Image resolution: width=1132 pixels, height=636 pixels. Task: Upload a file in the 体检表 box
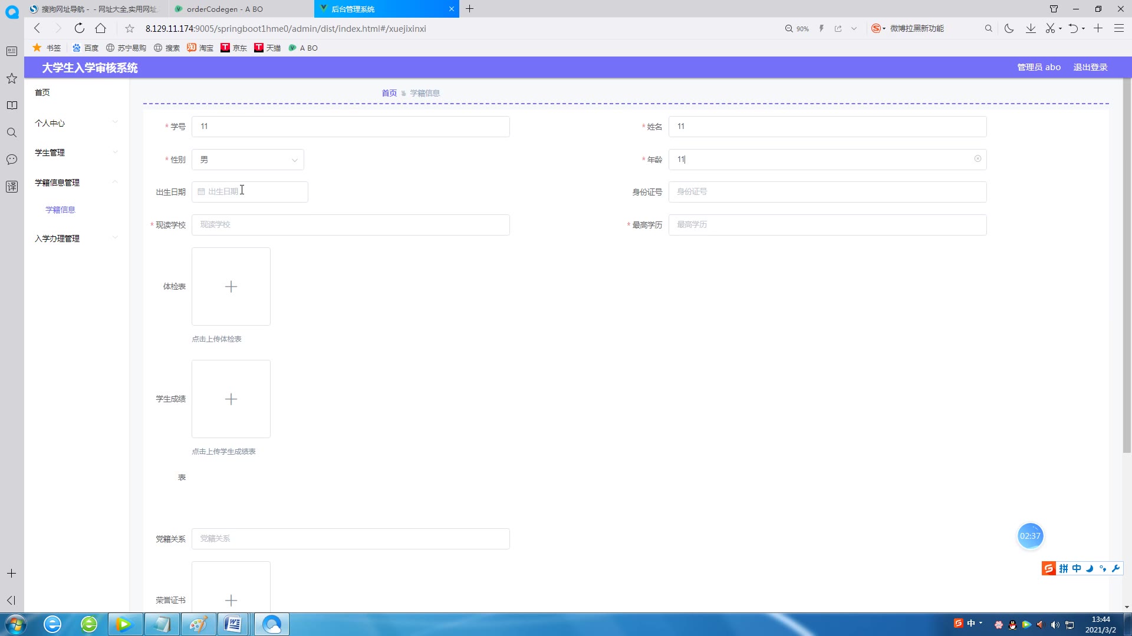point(231,286)
